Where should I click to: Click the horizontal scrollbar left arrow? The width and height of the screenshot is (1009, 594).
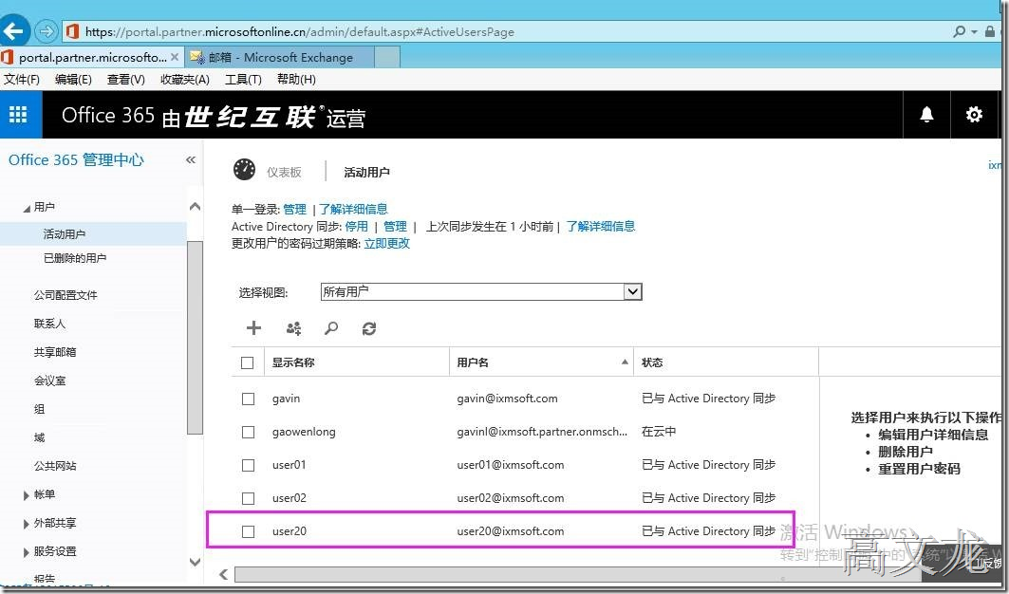pos(223,574)
